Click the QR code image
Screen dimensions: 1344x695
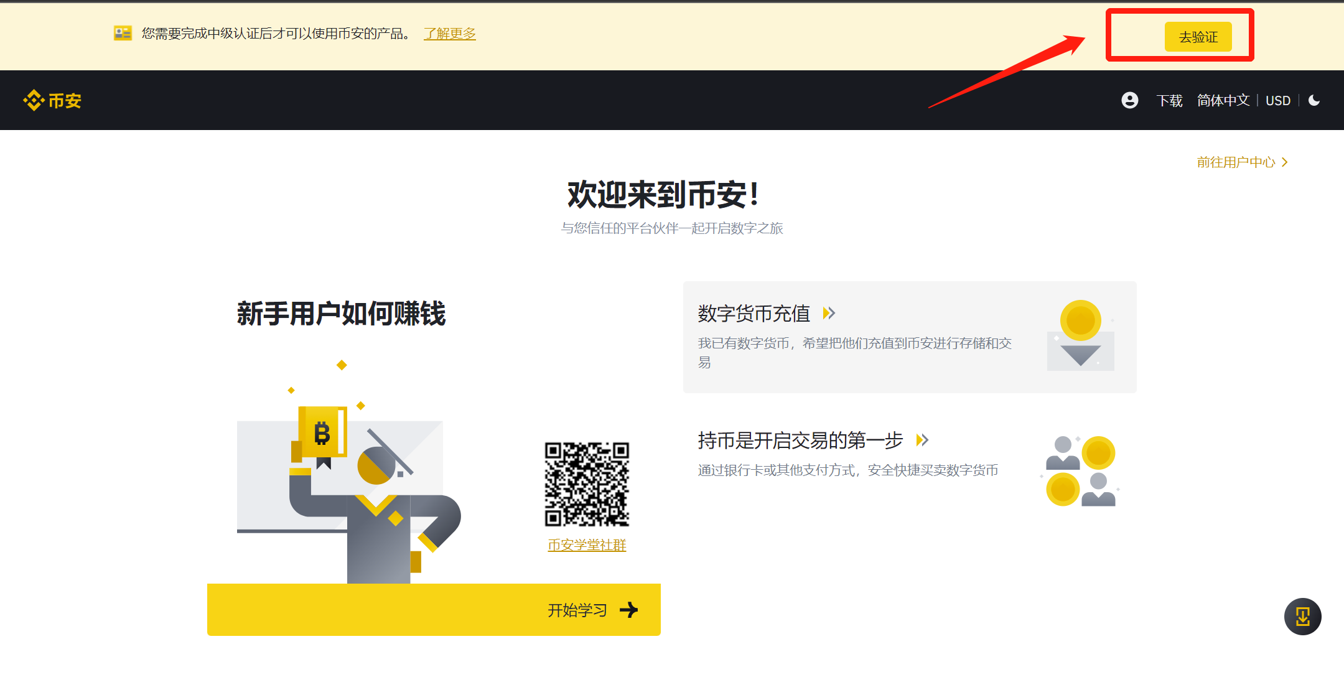pyautogui.click(x=587, y=484)
